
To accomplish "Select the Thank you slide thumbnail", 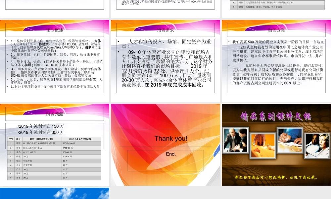I will 165,144.
